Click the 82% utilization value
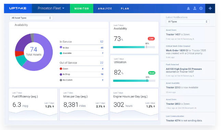 pos(119,72)
